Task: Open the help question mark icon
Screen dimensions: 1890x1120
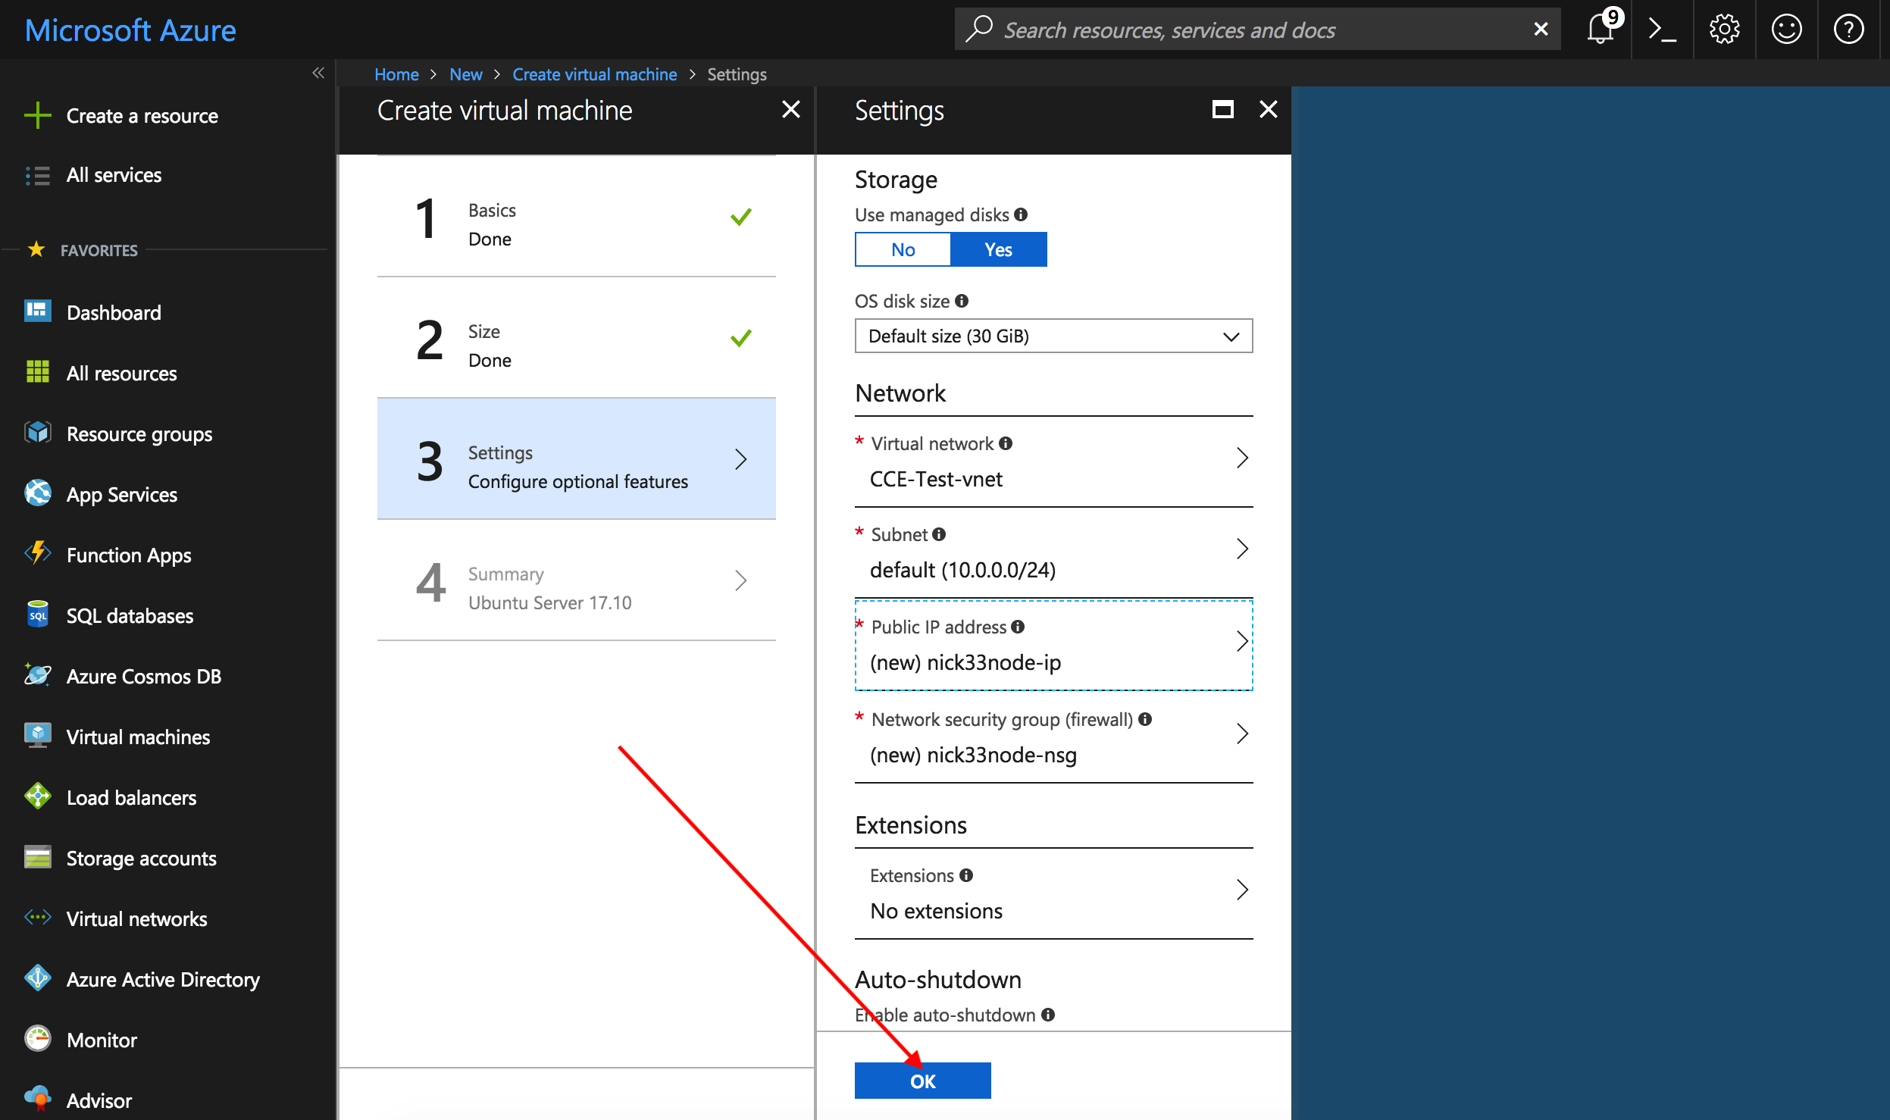Action: (1848, 30)
